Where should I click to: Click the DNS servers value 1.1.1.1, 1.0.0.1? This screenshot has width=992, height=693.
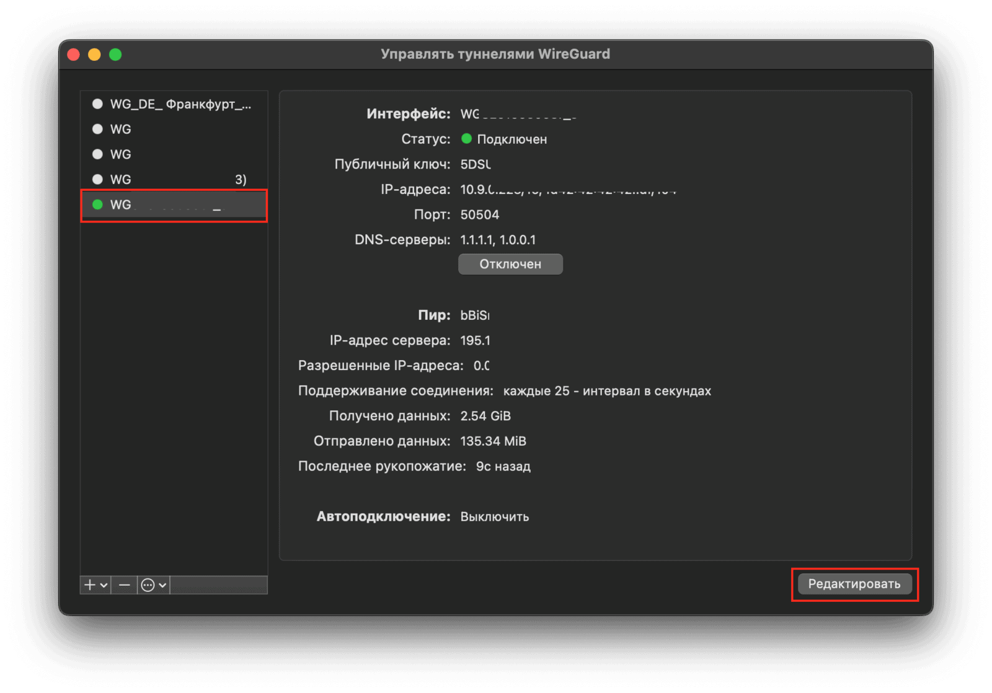[x=497, y=240]
